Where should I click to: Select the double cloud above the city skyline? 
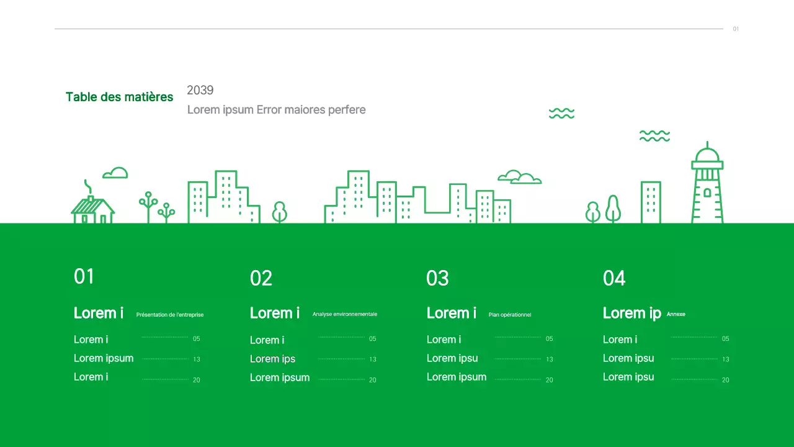point(519,178)
